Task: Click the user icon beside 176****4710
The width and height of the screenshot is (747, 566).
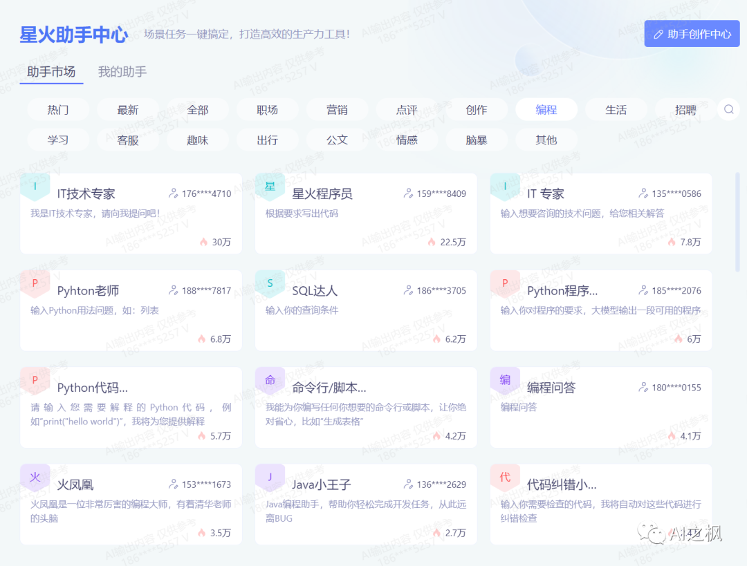Action: click(x=173, y=194)
